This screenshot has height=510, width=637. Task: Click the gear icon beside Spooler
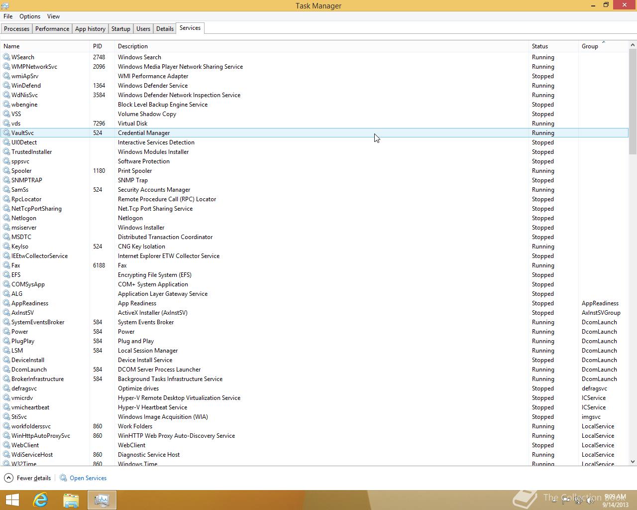click(x=6, y=171)
